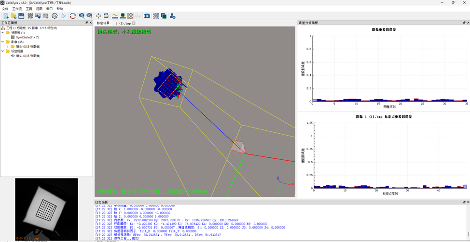The height and width of the screenshot is (242, 470).
Task: Toggle eye icon for 镜头-0 calibration scene
Action: pyautogui.click(x=13, y=56)
